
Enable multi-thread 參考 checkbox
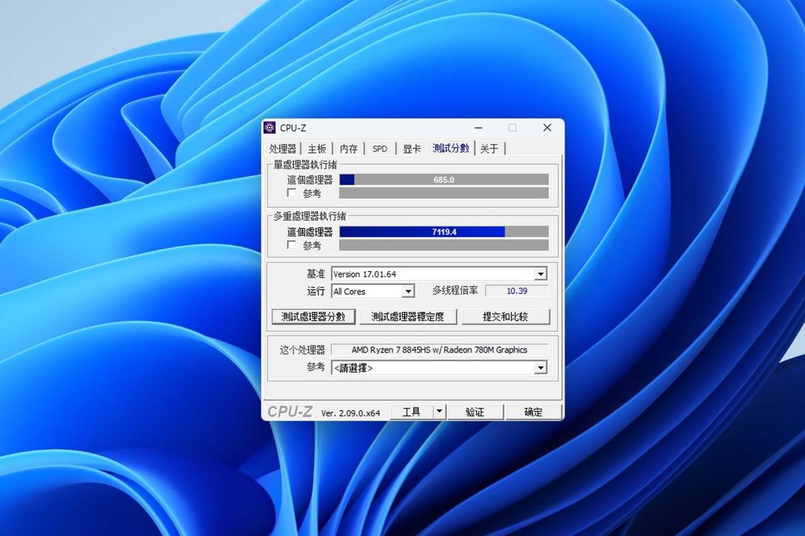[x=291, y=245]
